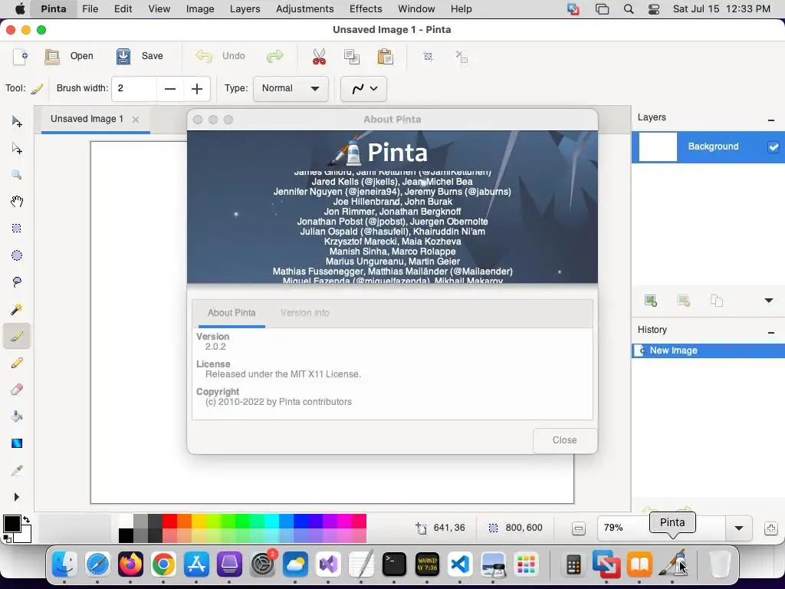Image resolution: width=785 pixels, height=589 pixels.
Task: Expand the Layers panel actions arrow
Action: point(768,301)
